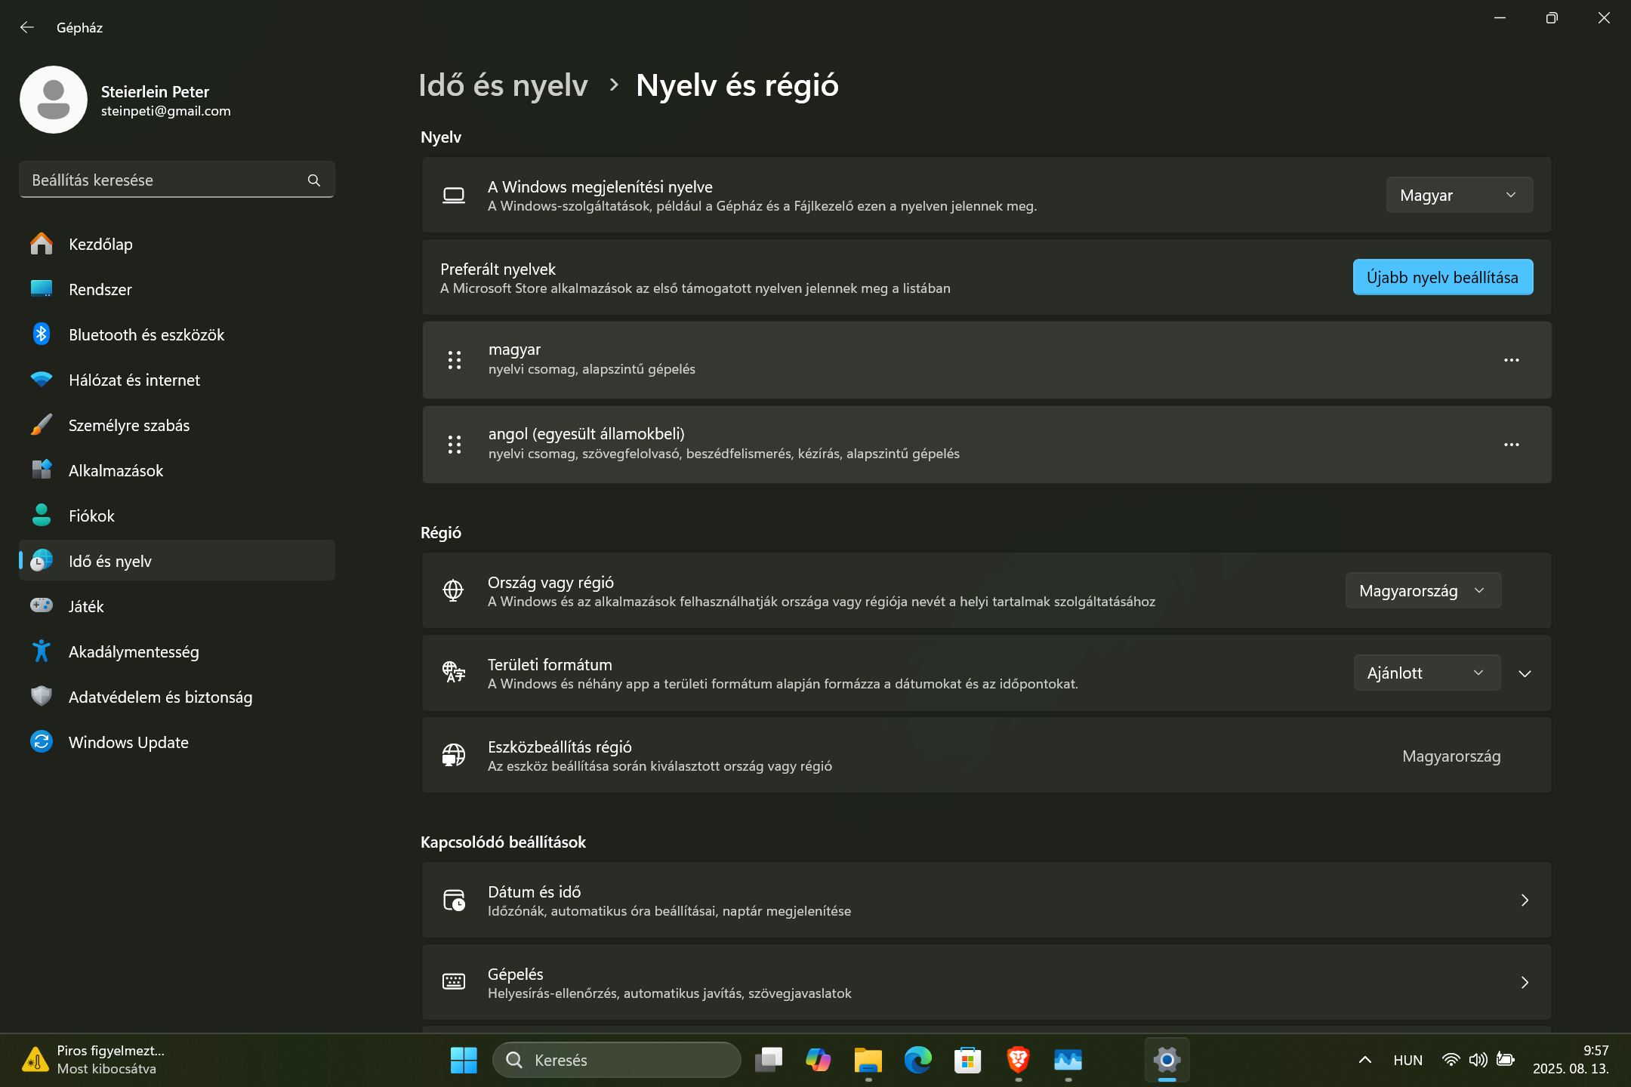Show hidden tray icons with the chevron
The image size is (1631, 1087).
pyautogui.click(x=1364, y=1060)
